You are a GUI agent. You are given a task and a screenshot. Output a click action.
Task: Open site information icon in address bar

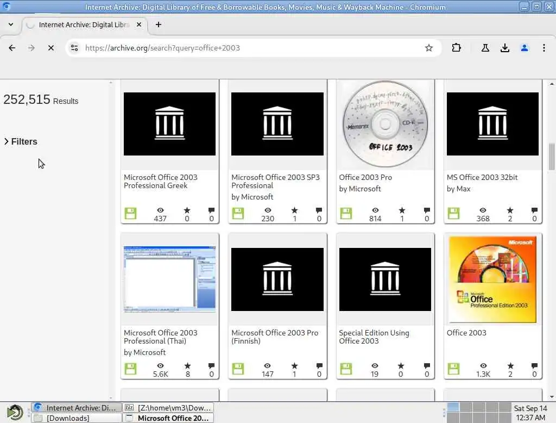pyautogui.click(x=74, y=48)
